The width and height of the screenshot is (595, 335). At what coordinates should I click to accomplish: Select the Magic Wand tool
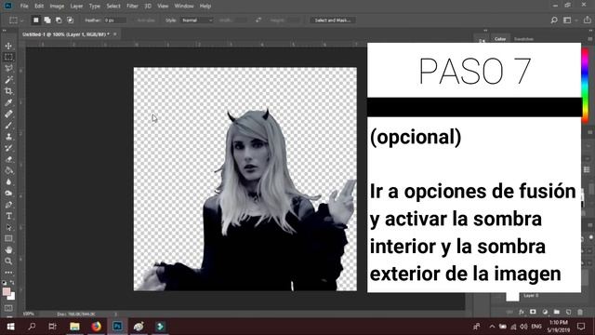coord(8,80)
